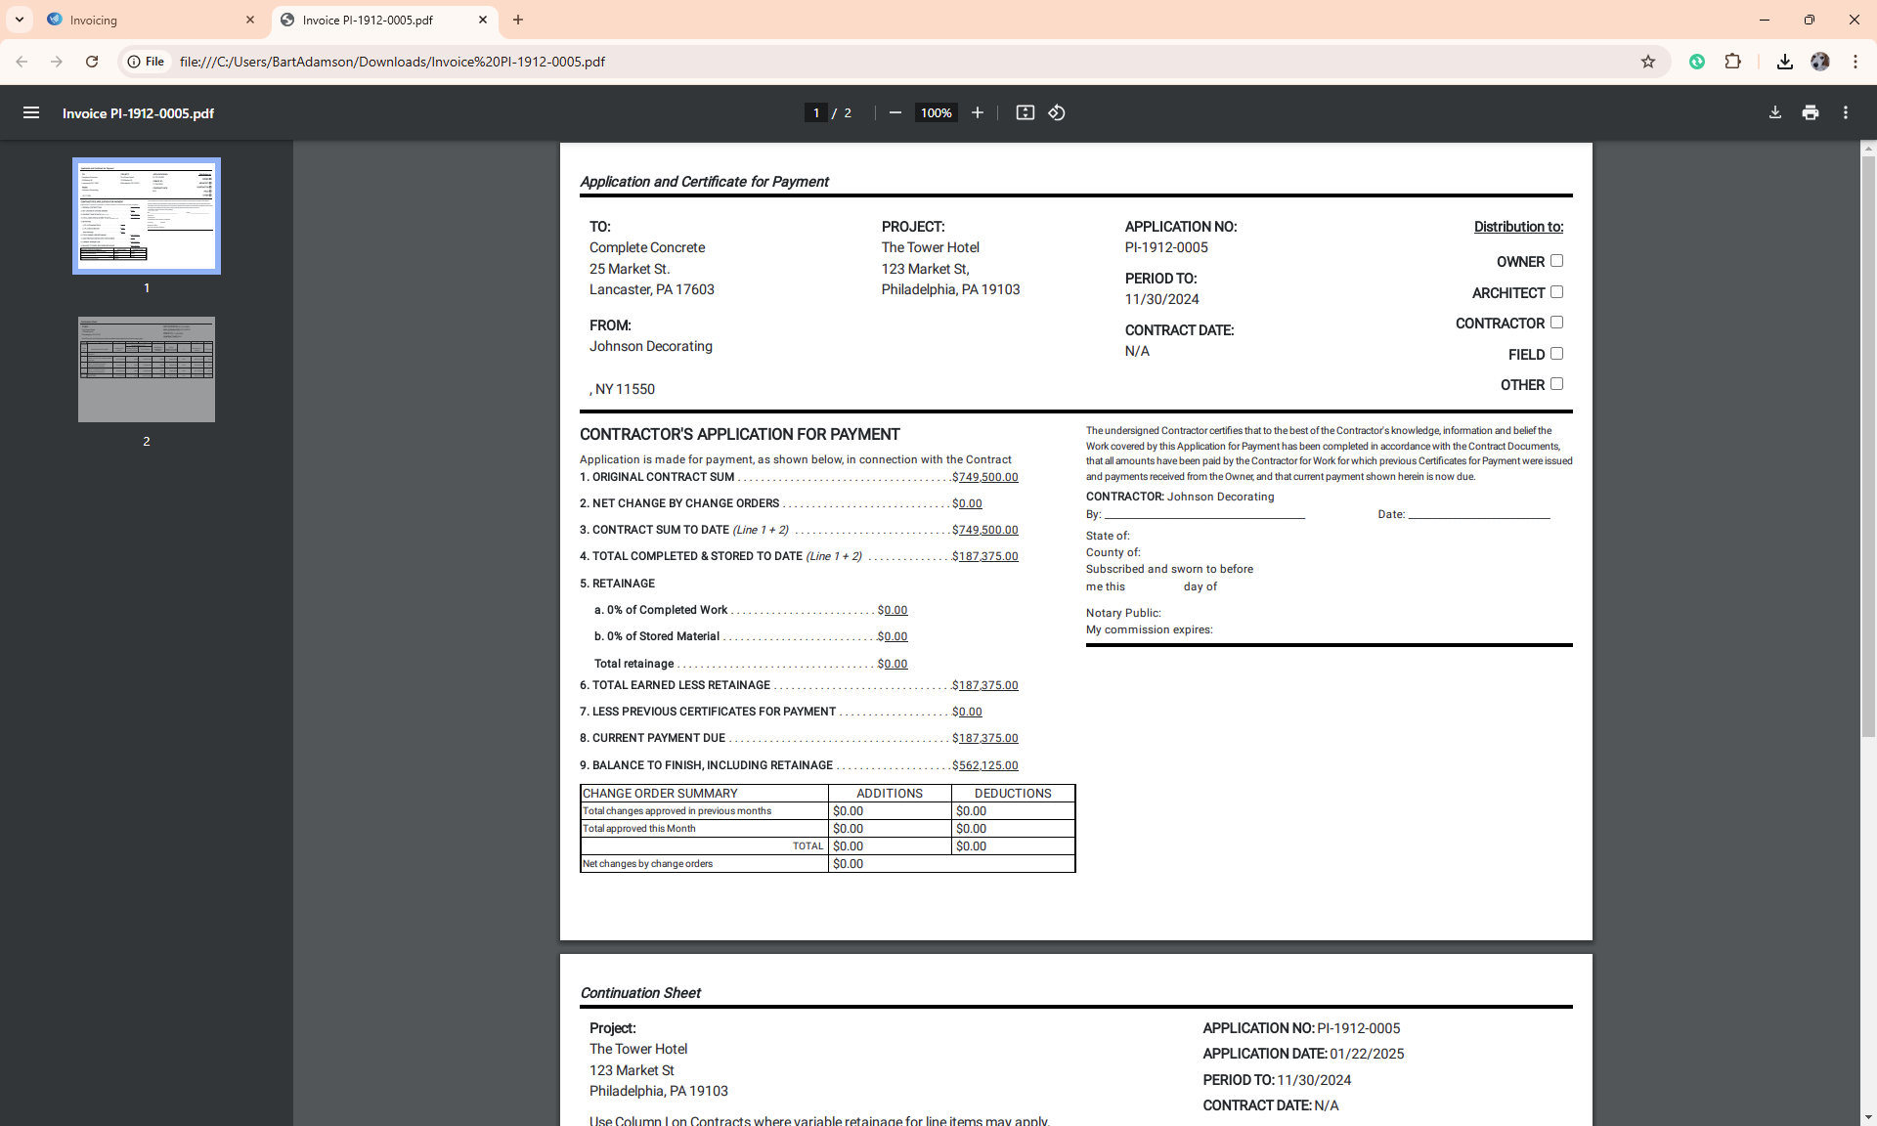The image size is (1877, 1126).
Task: Print the invoice PDF
Action: (x=1811, y=112)
